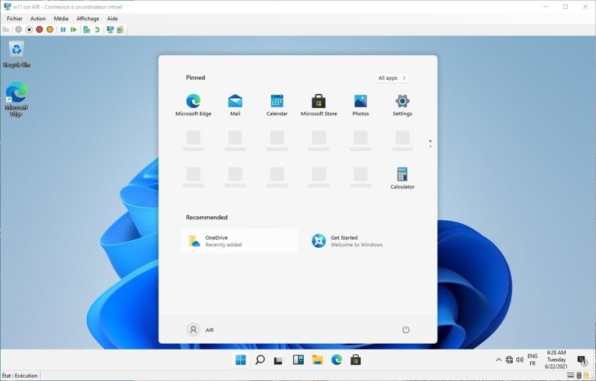
Task: Open the notification center icon
Action: tap(581, 360)
